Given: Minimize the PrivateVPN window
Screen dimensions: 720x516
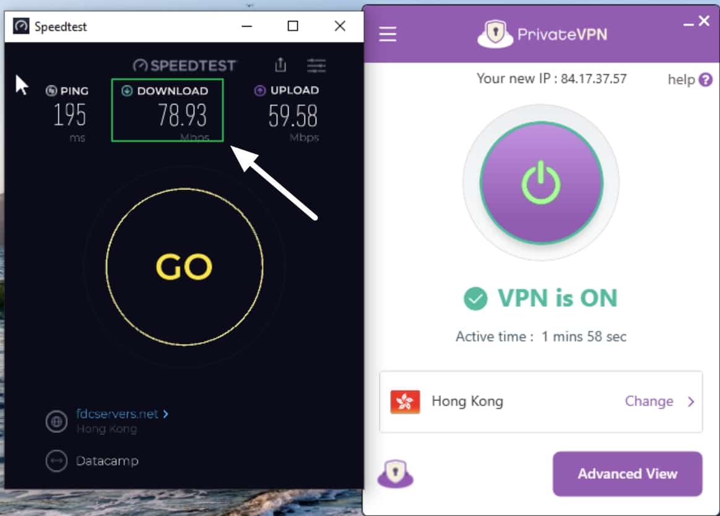Looking at the screenshot, I should tap(688, 23).
